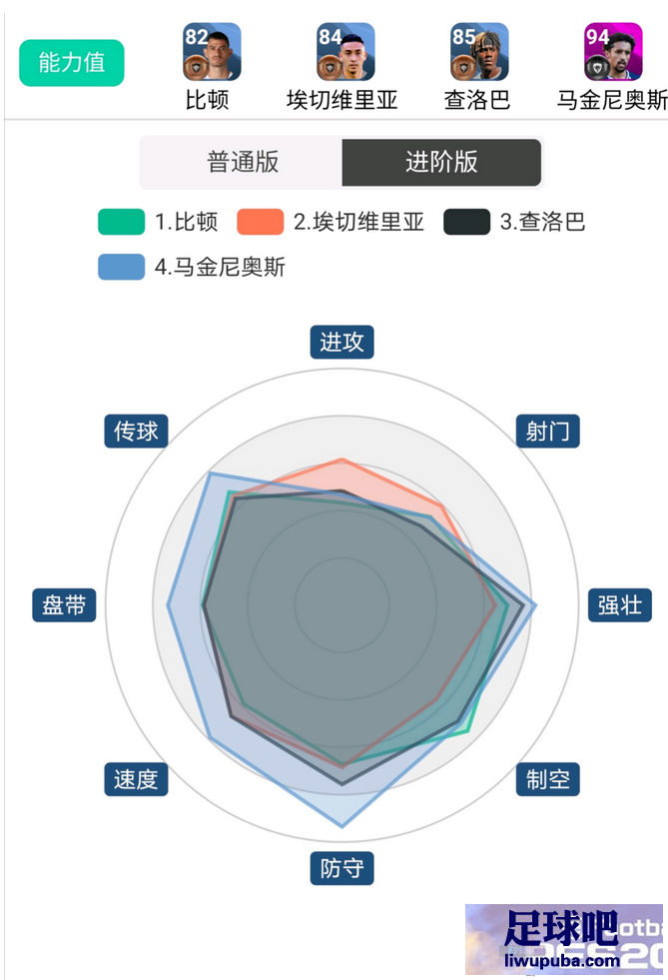
Task: Select the 制空 axis label
Action: pos(548,779)
